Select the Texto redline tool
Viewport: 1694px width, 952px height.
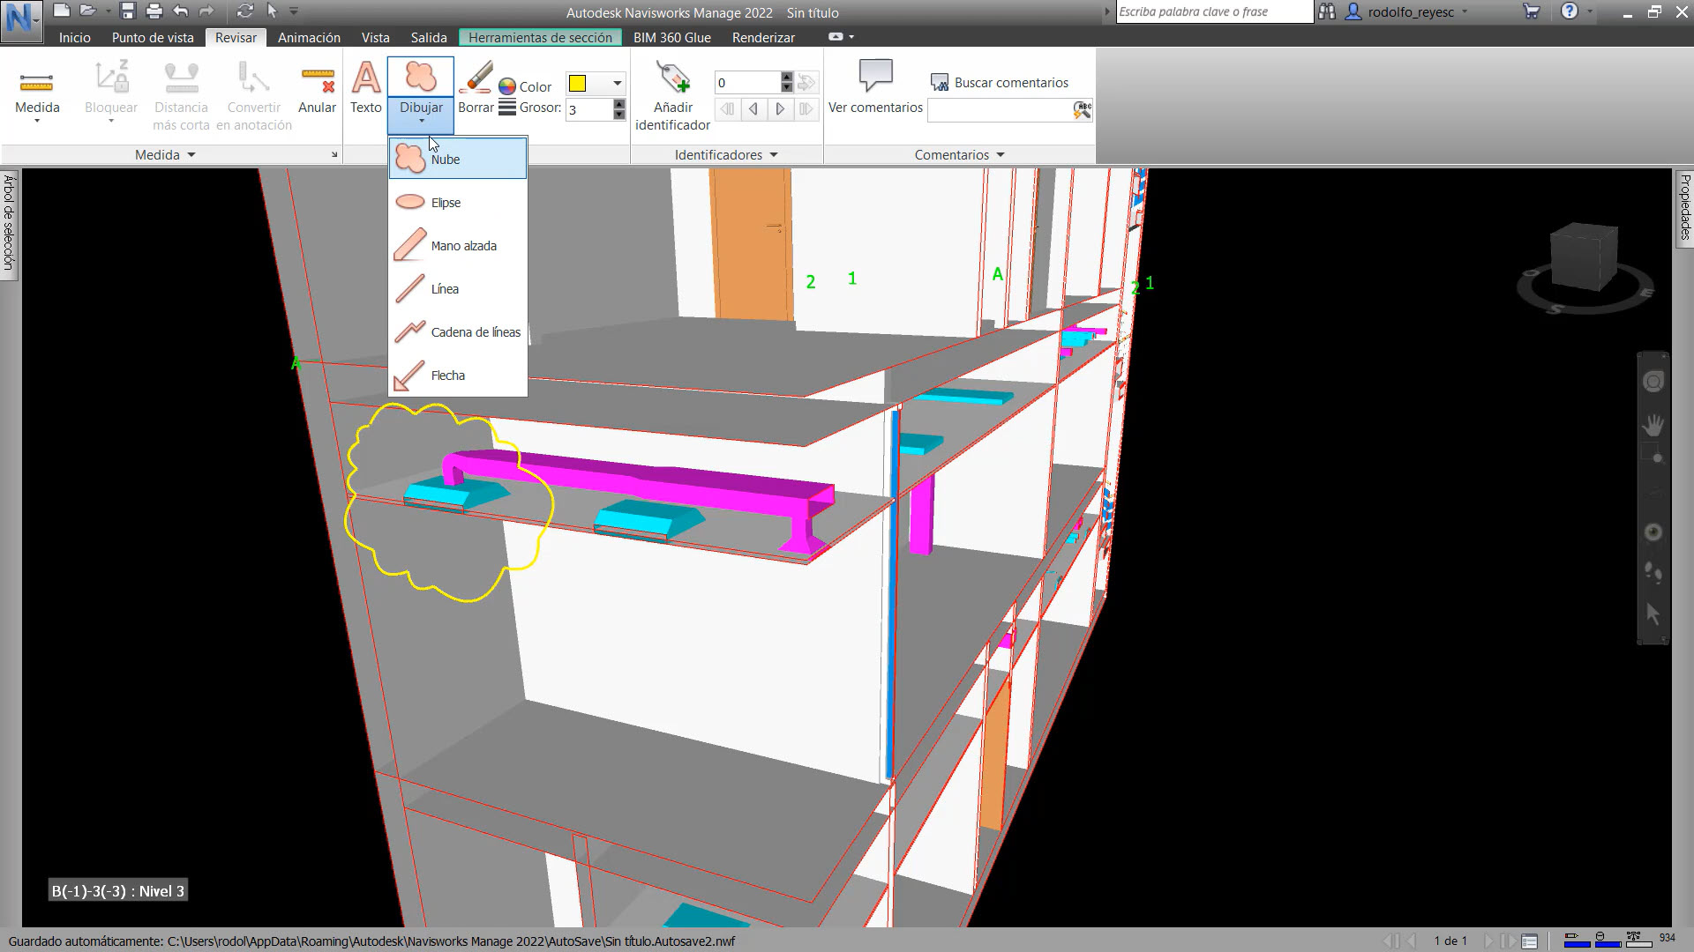364,88
